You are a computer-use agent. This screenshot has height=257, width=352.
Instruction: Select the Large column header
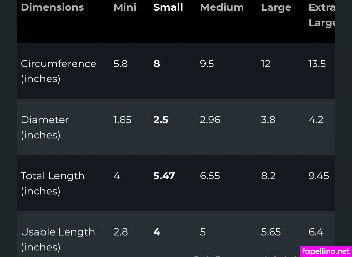(276, 7)
